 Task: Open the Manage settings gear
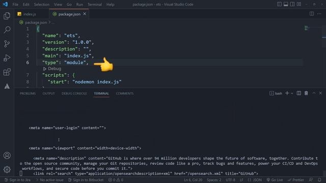click(7, 169)
